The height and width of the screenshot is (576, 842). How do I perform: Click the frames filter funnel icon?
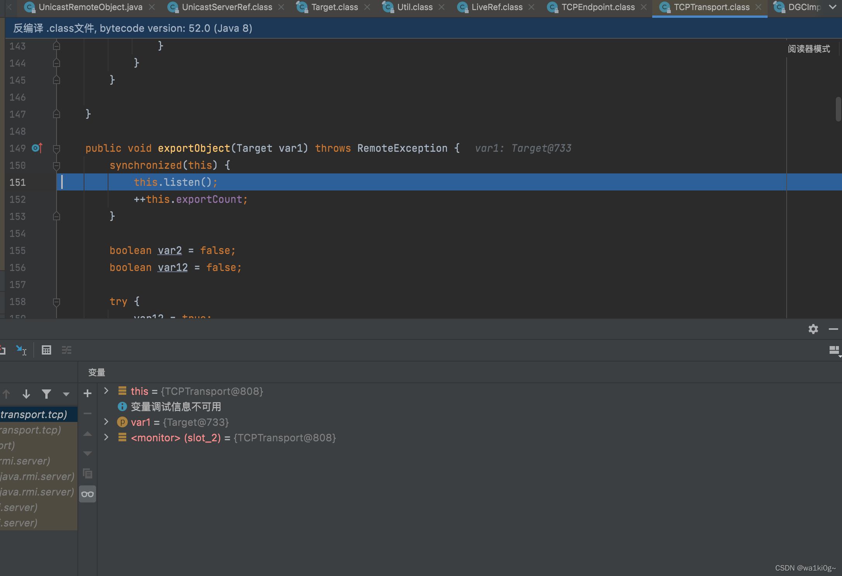coord(46,394)
